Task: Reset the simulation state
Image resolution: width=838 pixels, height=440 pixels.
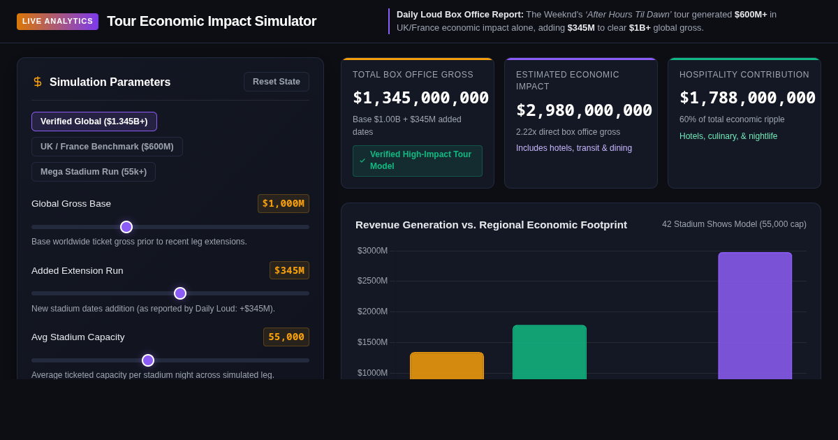Action: pos(277,82)
